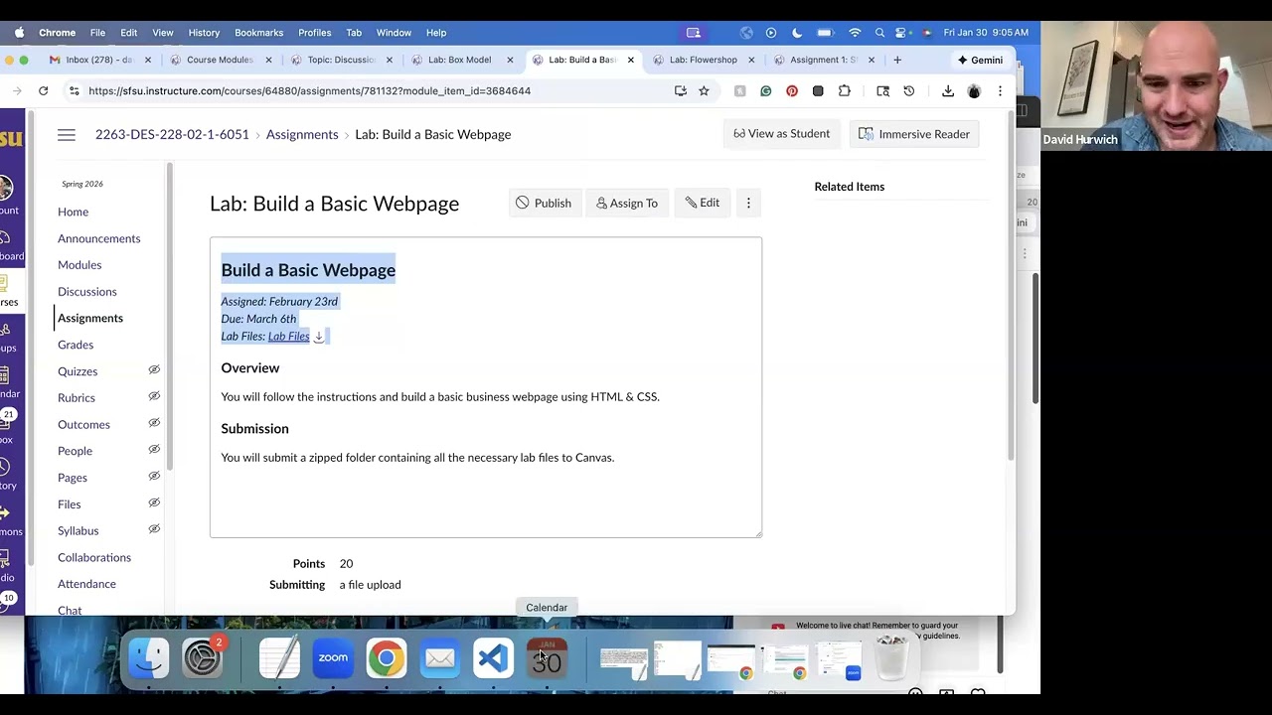Open the View menu
This screenshot has height=715, width=1272.
tap(163, 33)
